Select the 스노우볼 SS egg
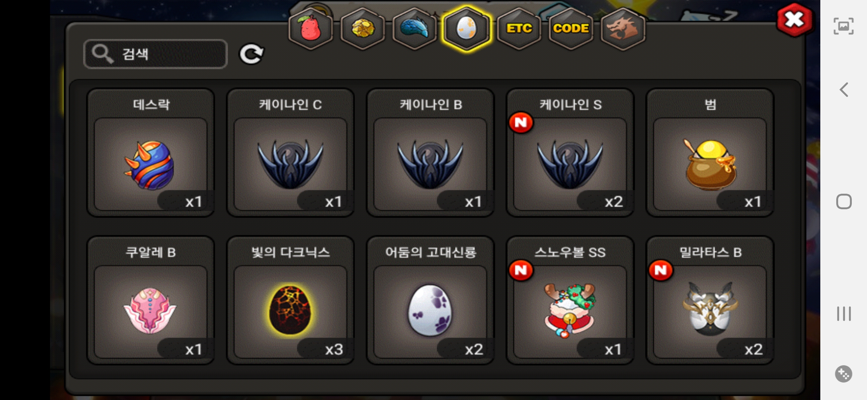Viewport: 867px width, 400px height. point(570,300)
